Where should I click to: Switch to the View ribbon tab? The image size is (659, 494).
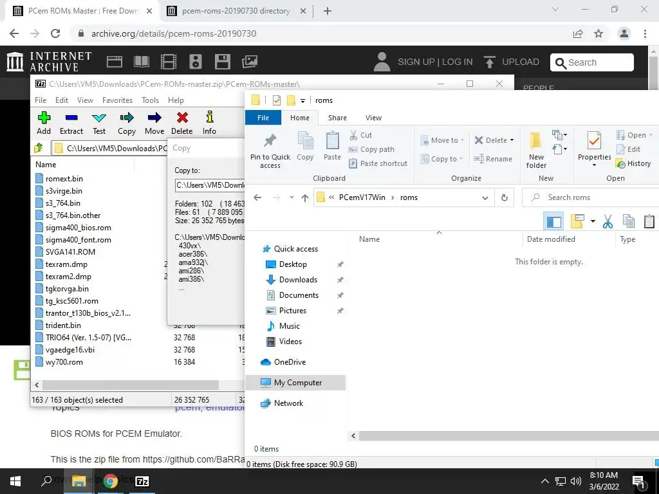pyautogui.click(x=373, y=118)
